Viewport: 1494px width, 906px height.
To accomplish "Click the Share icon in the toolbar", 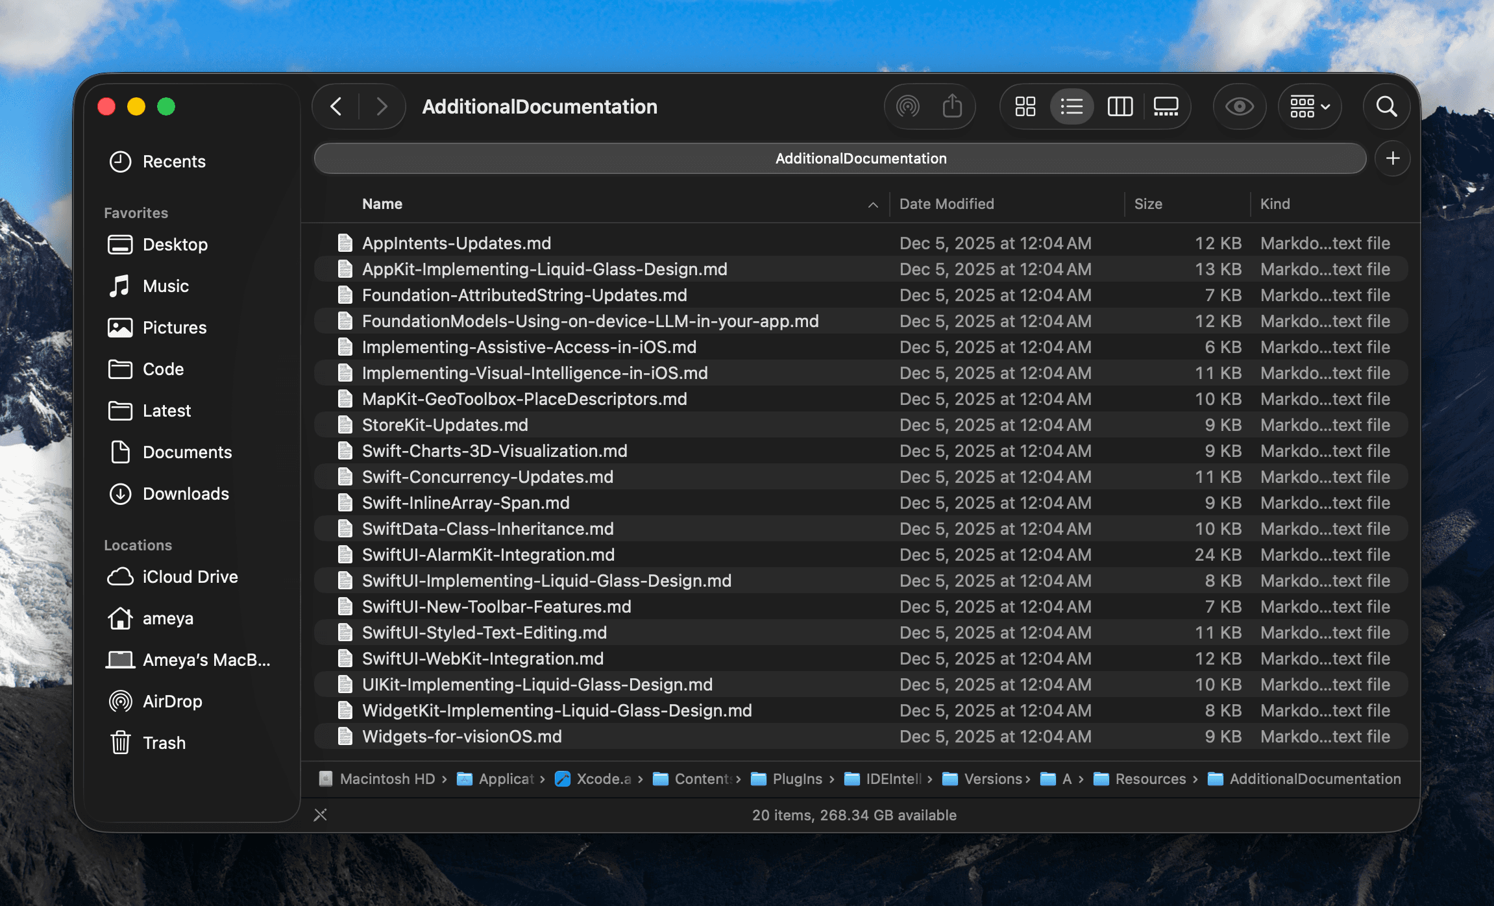I will click(951, 106).
